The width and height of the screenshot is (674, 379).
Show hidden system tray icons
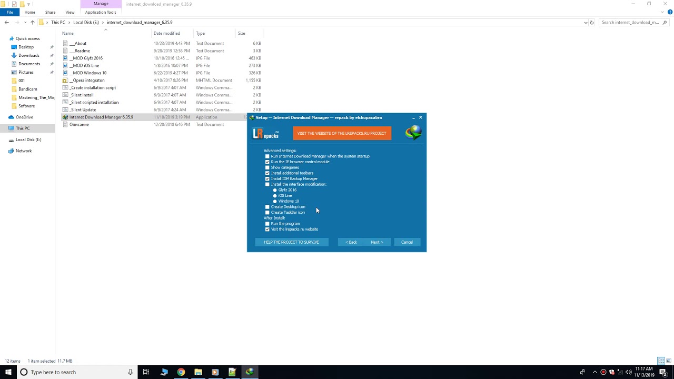(x=594, y=372)
